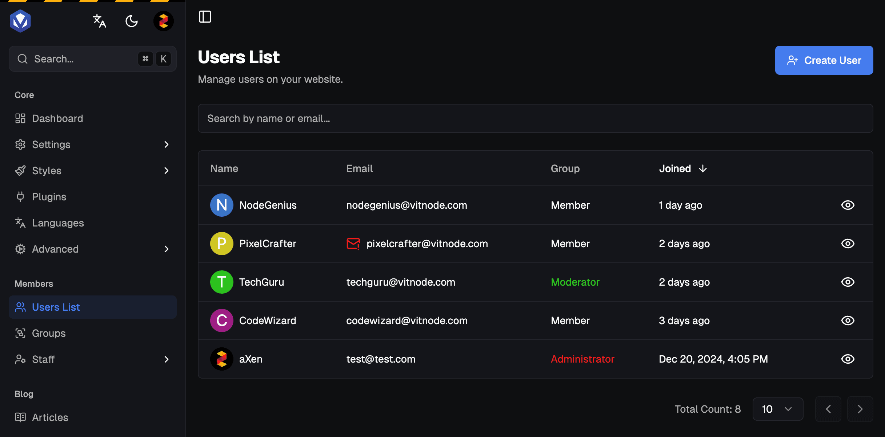Screen dimensions: 885x437
Task: Go to the next page of users
Action: (860, 409)
